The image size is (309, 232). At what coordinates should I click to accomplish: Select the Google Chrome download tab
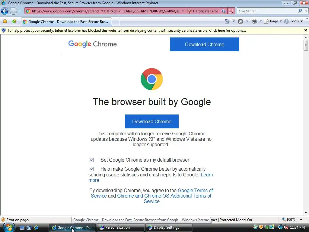[x=66, y=22]
